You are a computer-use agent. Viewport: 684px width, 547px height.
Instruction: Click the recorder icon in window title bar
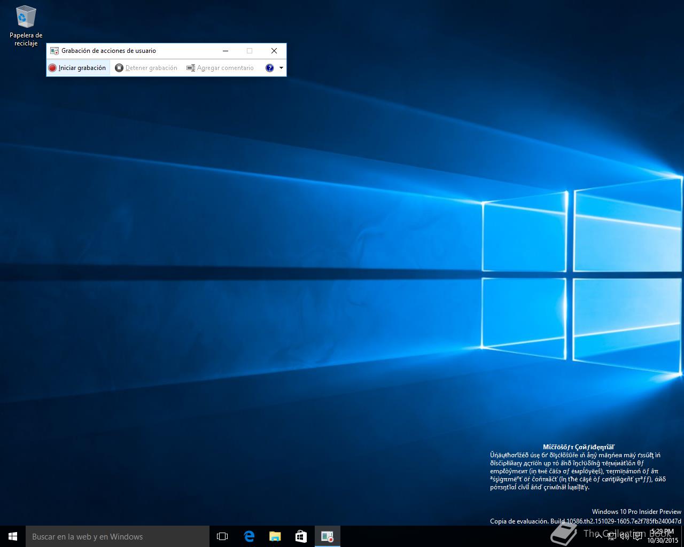(54, 51)
